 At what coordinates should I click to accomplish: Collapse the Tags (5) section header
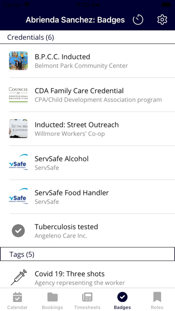tap(87, 254)
